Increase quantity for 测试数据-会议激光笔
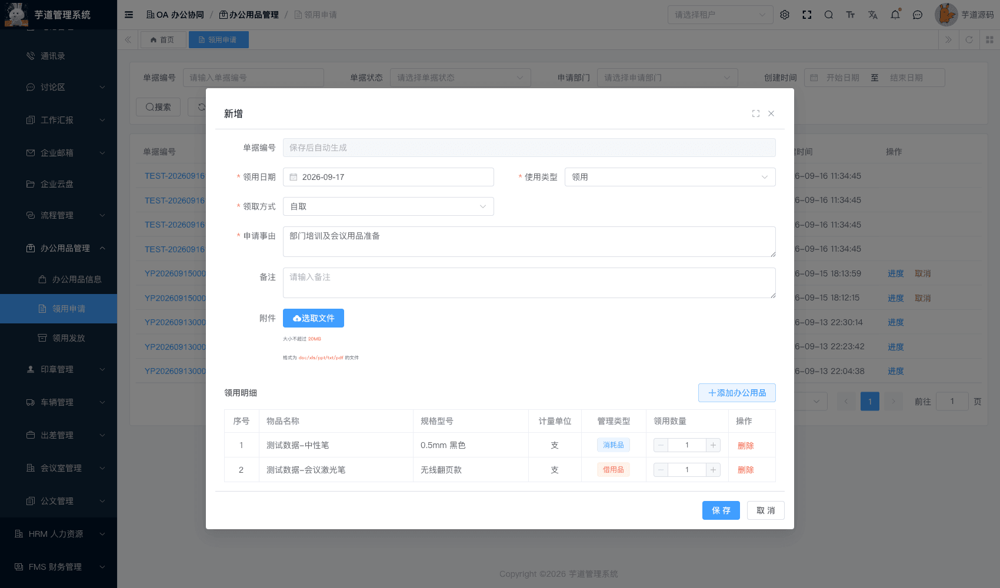The image size is (1000, 588). coord(713,470)
